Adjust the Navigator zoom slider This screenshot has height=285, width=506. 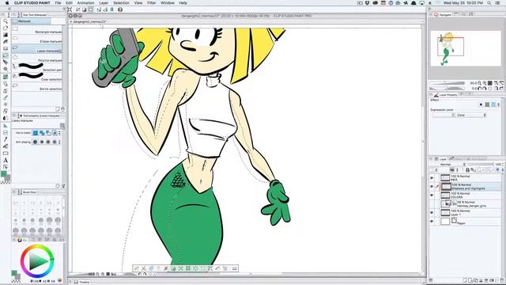pos(447,83)
